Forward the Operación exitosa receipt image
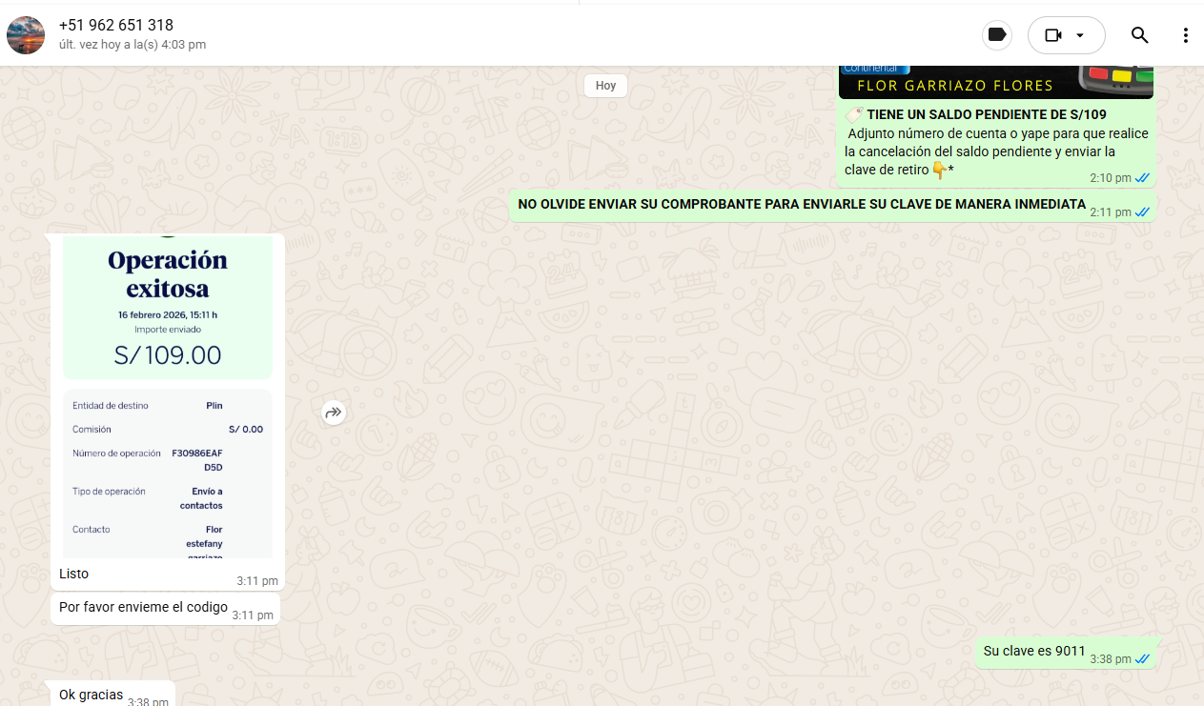 click(333, 413)
